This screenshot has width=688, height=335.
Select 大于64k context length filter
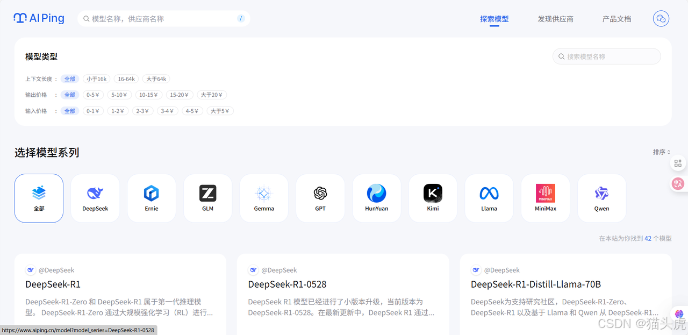(156, 79)
